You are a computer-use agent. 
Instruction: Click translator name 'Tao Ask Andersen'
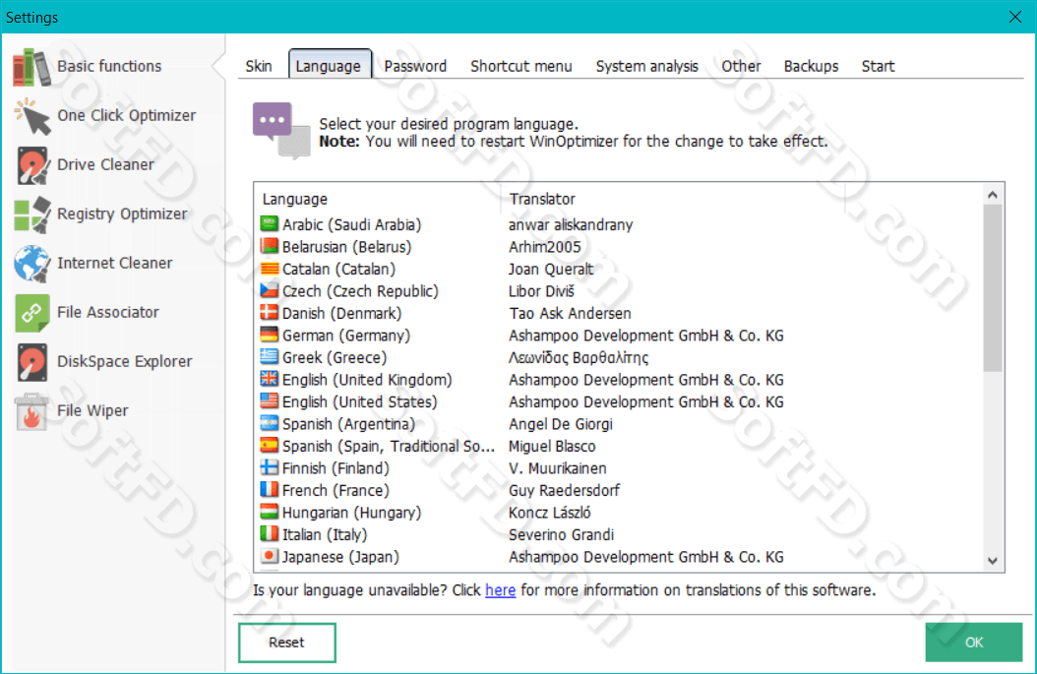pyautogui.click(x=570, y=314)
